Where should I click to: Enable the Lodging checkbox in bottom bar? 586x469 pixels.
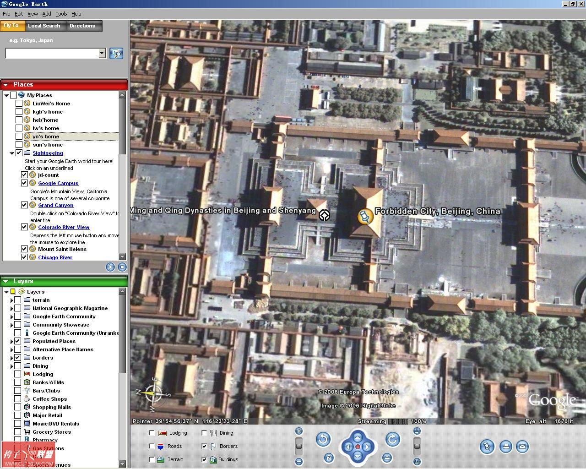point(152,433)
